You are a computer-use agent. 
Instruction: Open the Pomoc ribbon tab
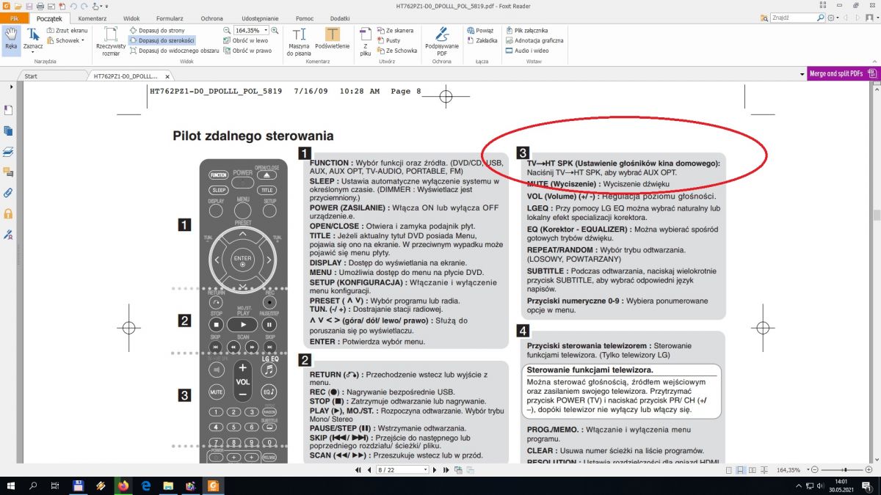click(305, 17)
